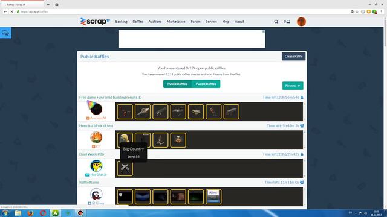Open the Banking menu
Image resolution: width=387 pixels, height=217 pixels.
point(121,22)
